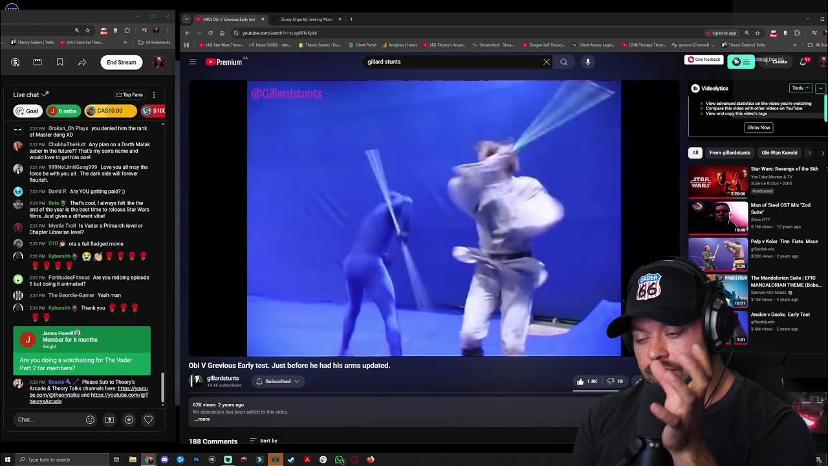Open Windows Start menu

click(x=8, y=460)
